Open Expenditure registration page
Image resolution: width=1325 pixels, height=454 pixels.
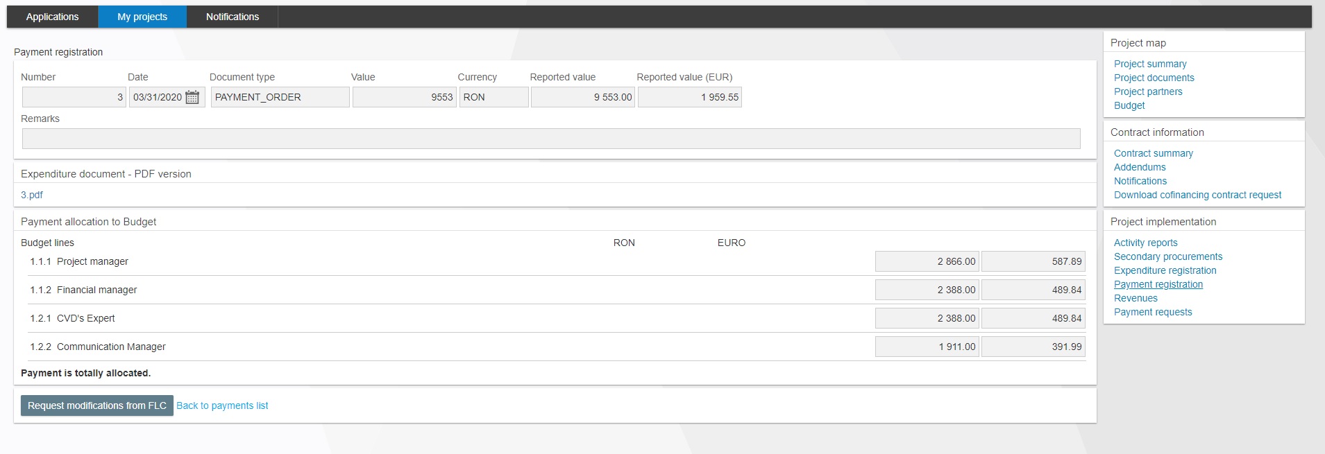(x=1165, y=270)
